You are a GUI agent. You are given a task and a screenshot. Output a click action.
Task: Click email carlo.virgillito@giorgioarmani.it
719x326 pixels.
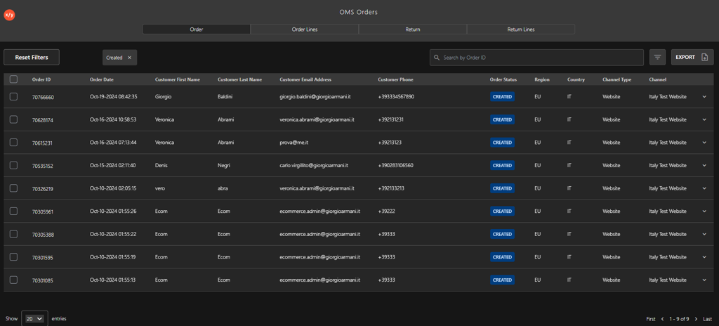(x=314, y=165)
